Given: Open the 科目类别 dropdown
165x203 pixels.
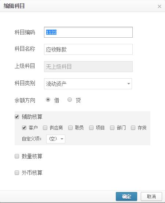Looking at the screenshot, I should coord(88,84).
